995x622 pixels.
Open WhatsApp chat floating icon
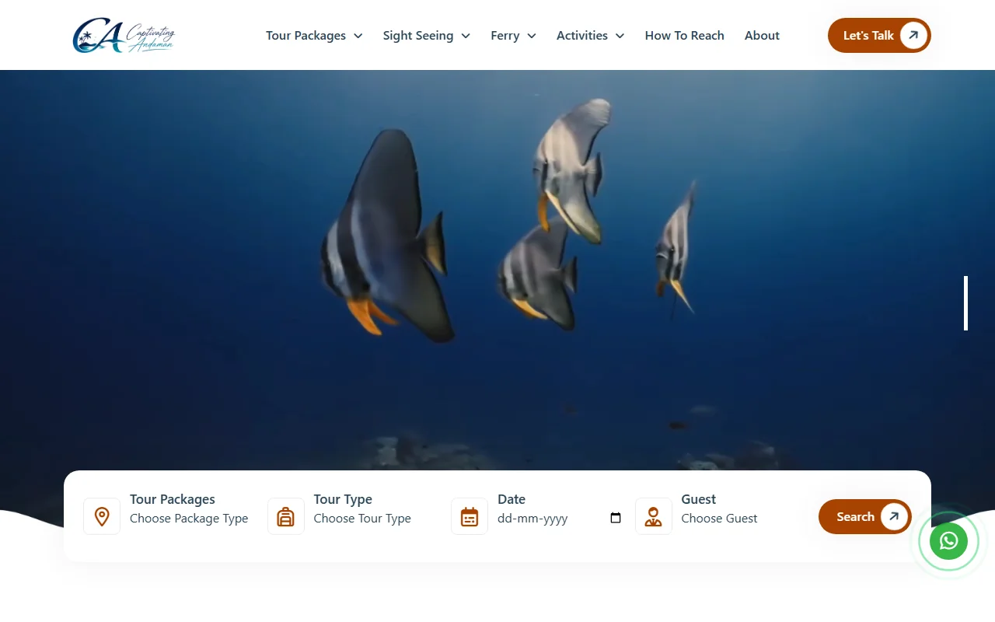pos(948,541)
